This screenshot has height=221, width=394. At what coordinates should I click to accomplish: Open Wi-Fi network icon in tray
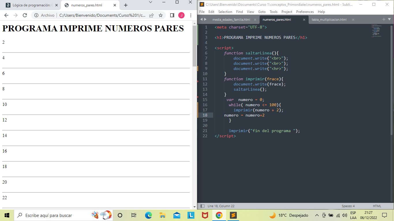click(x=338, y=215)
